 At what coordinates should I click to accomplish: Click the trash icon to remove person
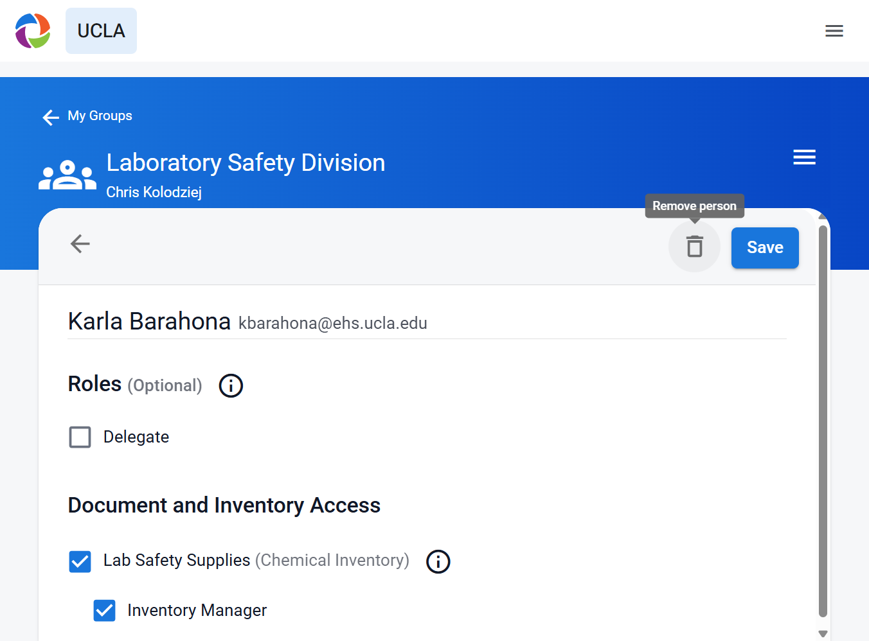(x=694, y=247)
